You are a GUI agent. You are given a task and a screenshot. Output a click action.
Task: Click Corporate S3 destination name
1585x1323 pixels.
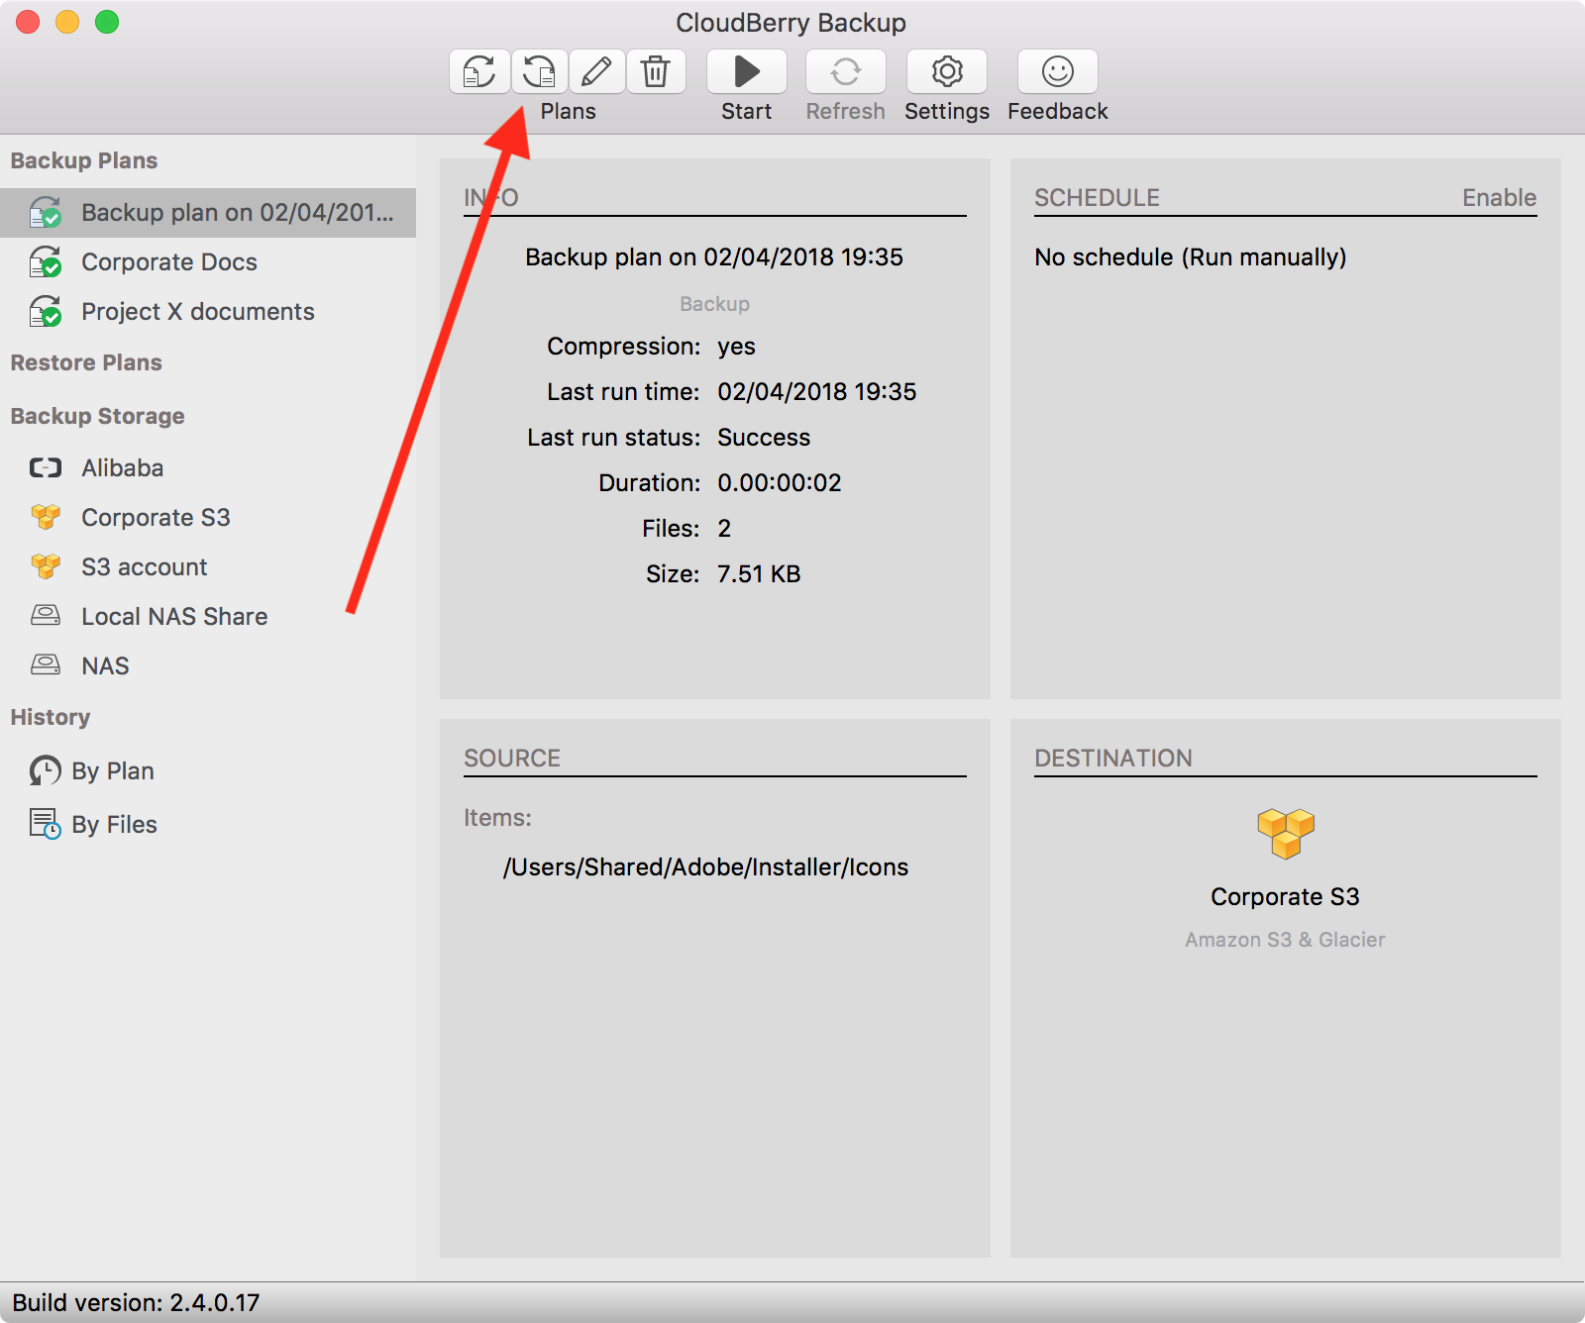coord(1285,897)
